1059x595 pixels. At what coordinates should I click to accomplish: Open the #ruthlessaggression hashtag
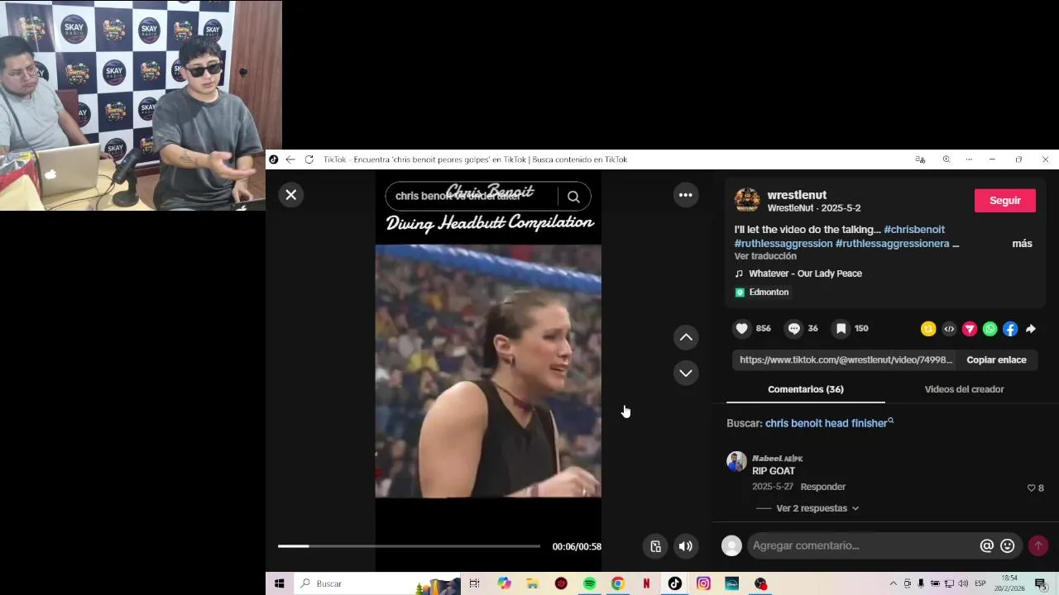click(x=783, y=244)
